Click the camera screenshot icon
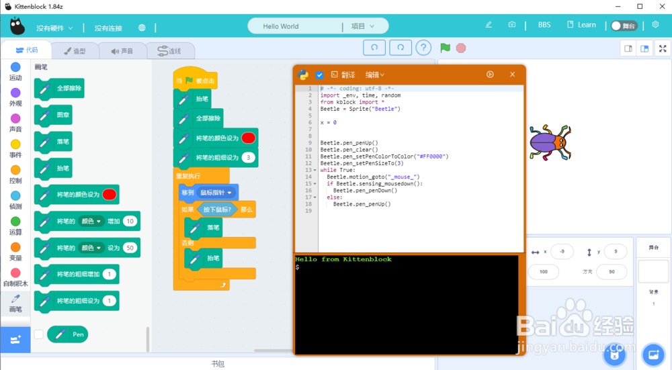The width and height of the screenshot is (672, 370). pyautogui.click(x=511, y=25)
